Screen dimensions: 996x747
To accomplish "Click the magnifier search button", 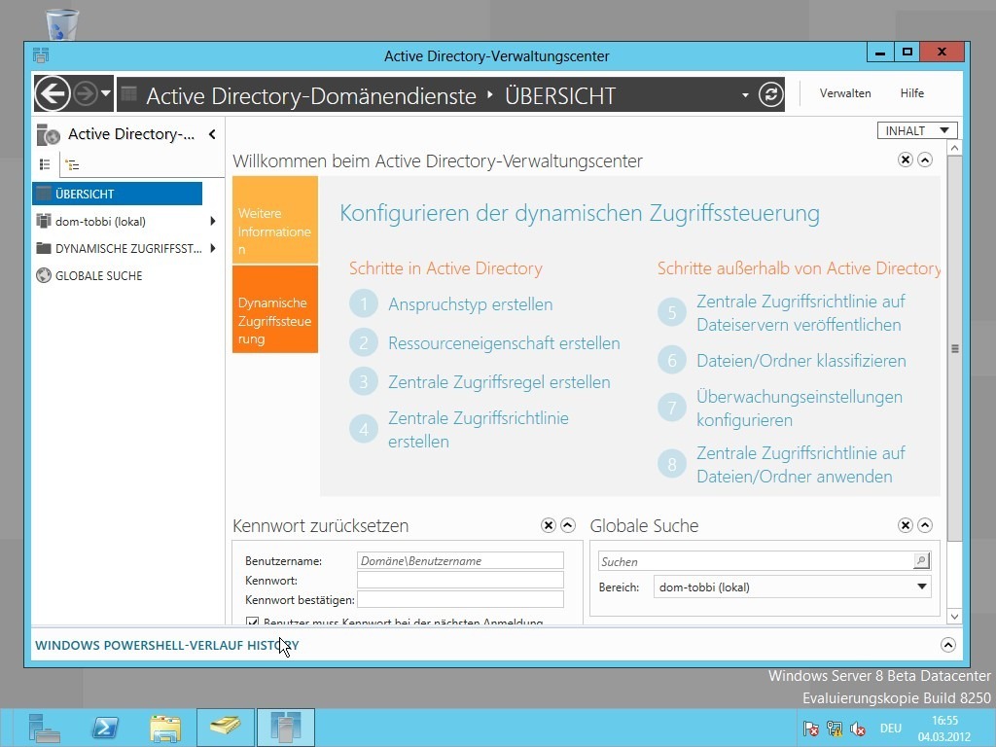I will point(922,561).
